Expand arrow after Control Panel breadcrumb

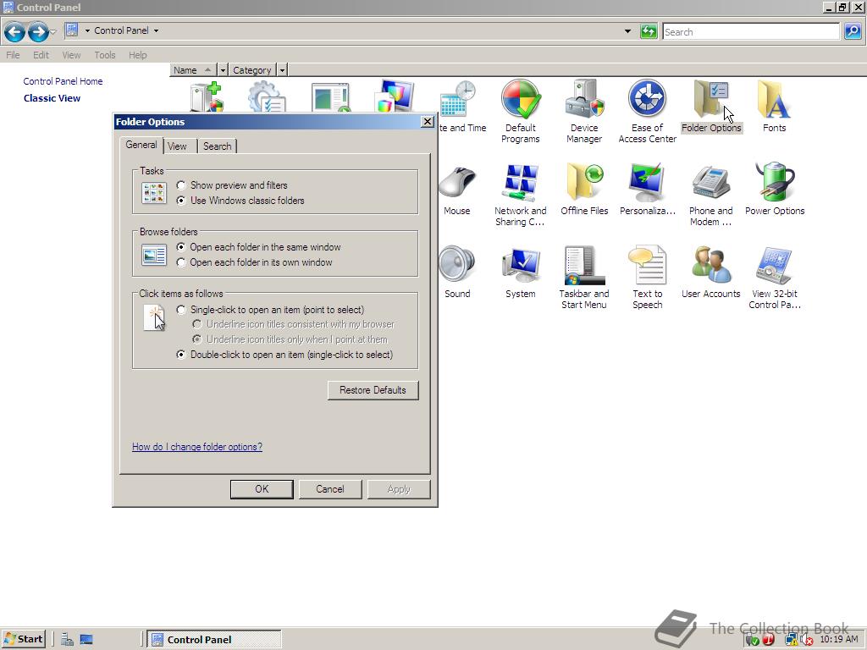tap(156, 31)
